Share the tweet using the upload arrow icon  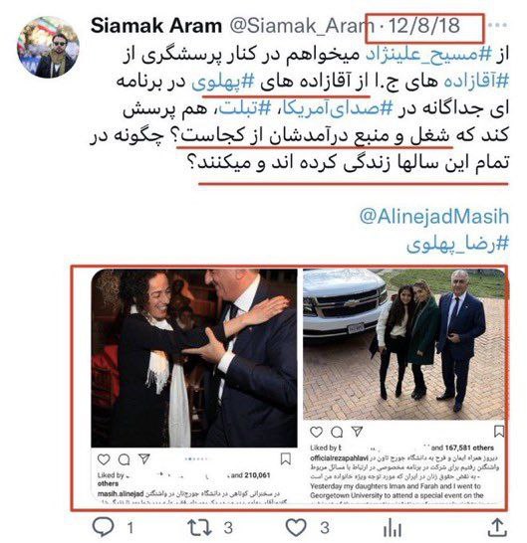point(497,527)
